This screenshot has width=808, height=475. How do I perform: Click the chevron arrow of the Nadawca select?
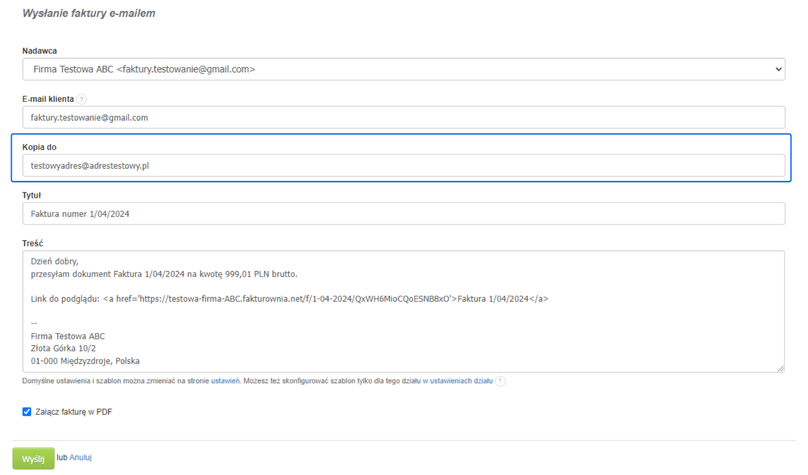(778, 69)
